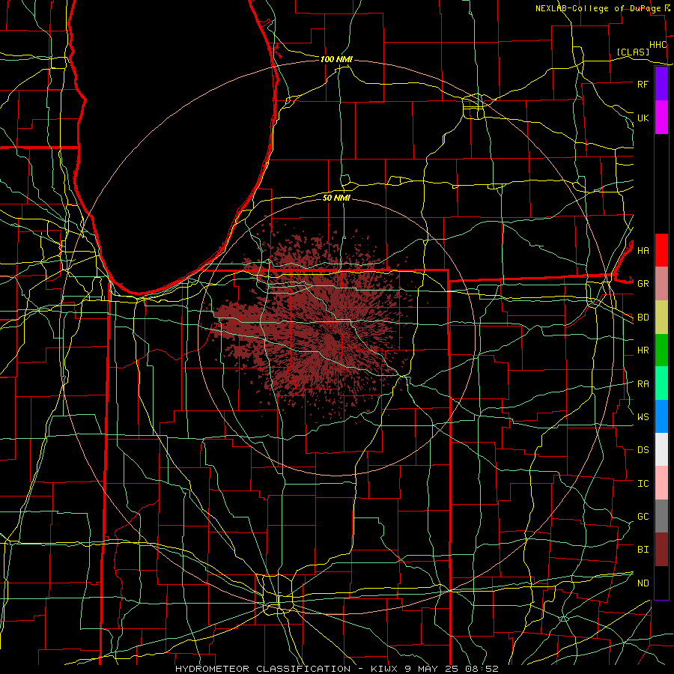Click the radar site dot at echo center
Screen dimensions: 674x674
click(x=336, y=338)
